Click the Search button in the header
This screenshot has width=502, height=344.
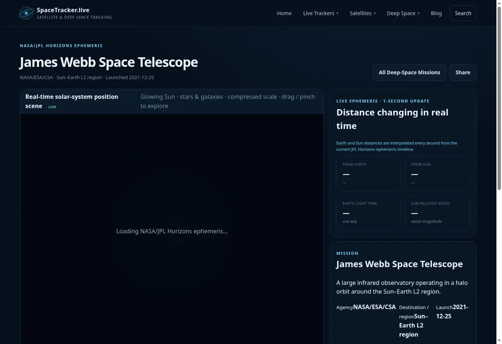click(x=463, y=13)
